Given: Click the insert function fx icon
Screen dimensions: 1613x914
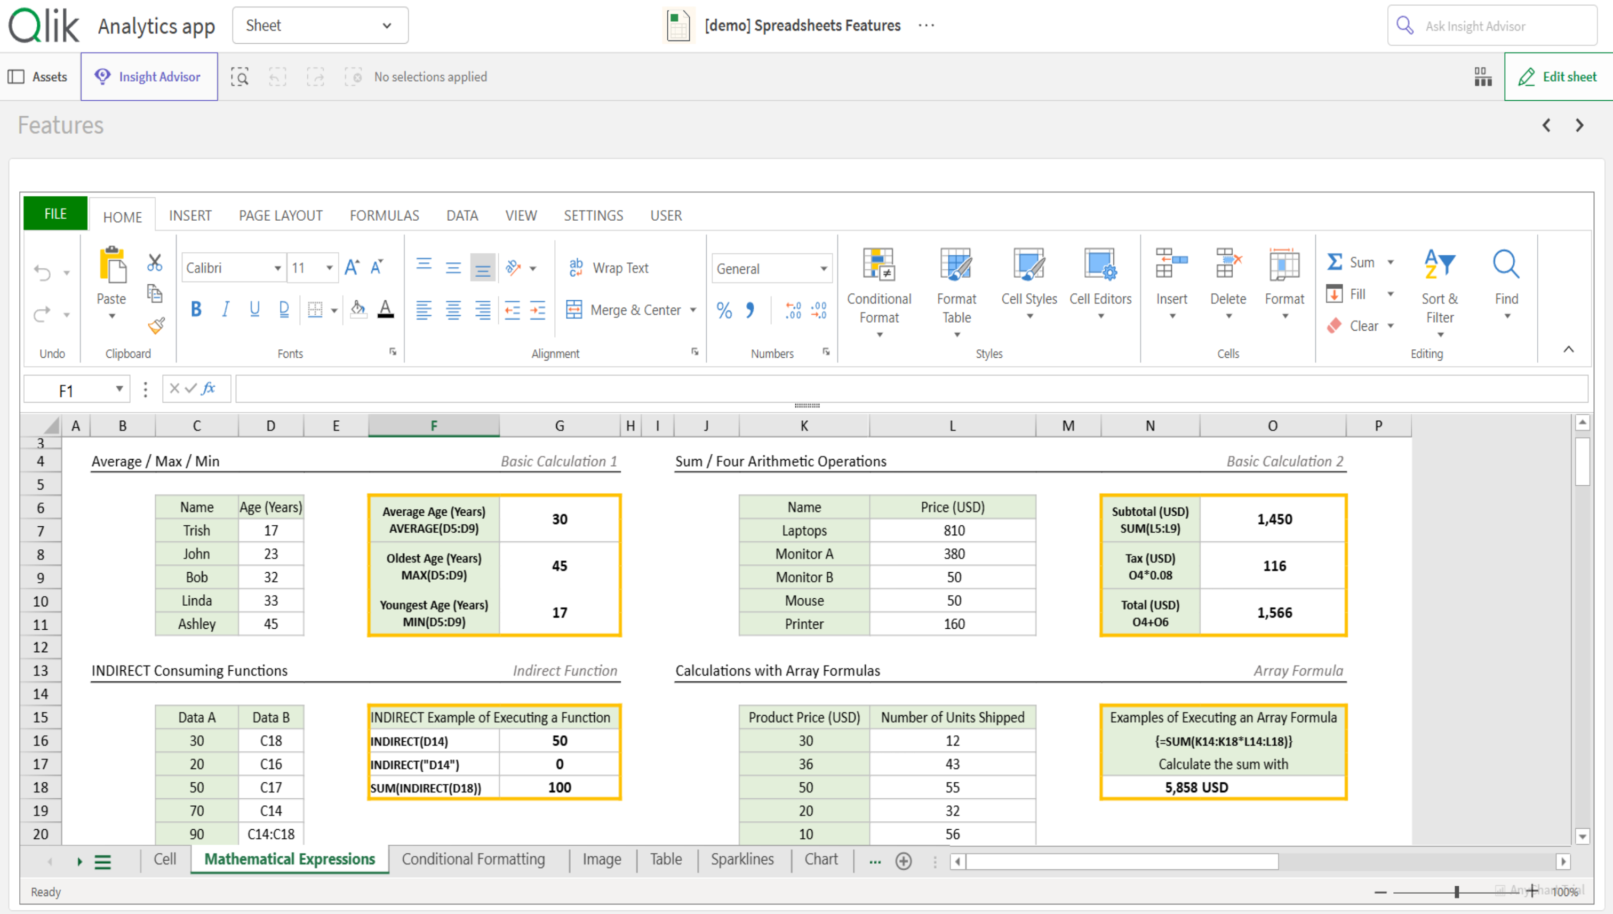Looking at the screenshot, I should (209, 389).
